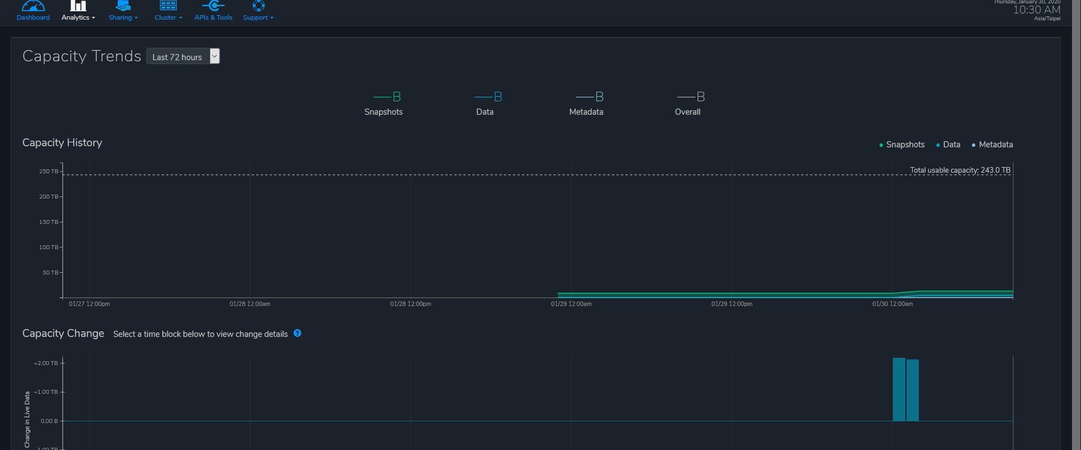Click the '100 TB' y-axis label
This screenshot has width=1081, height=450.
48,247
